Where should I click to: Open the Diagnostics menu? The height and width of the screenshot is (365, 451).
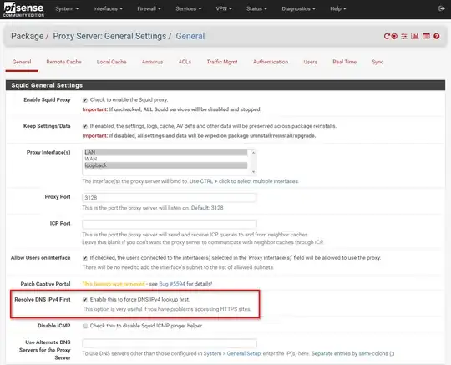point(298,8)
